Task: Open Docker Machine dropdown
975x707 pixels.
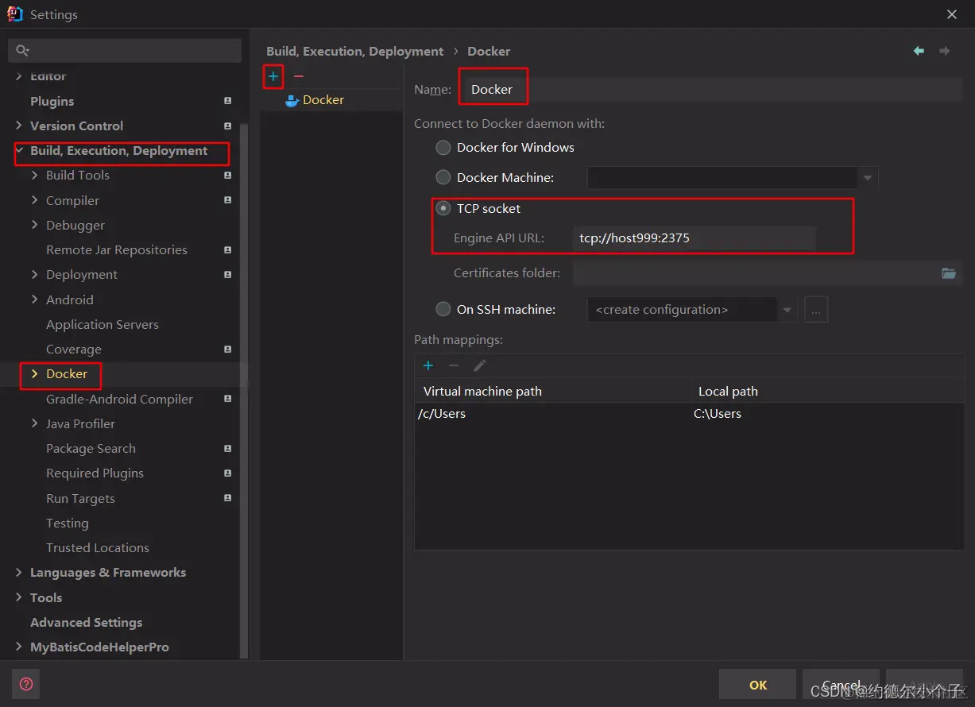Action: point(868,178)
